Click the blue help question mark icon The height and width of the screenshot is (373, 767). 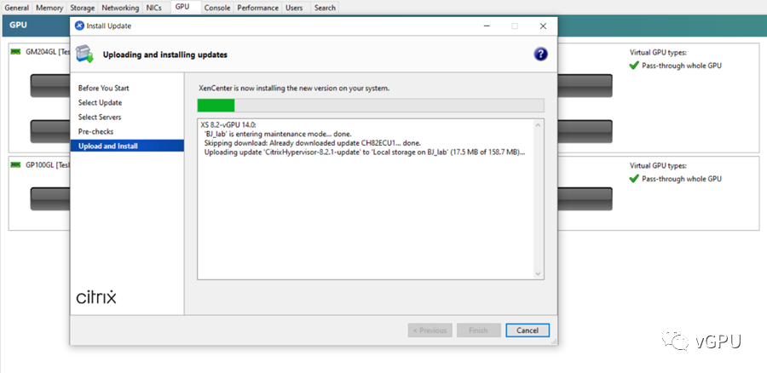click(540, 55)
